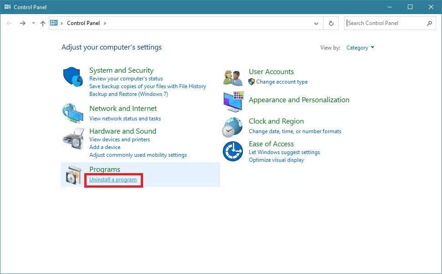Click the Ease of Access icon

point(232,150)
